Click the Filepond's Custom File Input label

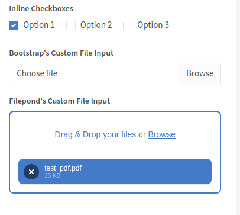click(60, 101)
